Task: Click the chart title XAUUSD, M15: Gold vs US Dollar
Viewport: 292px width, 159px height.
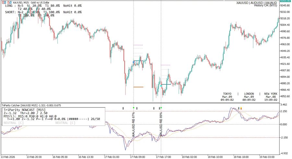Action: [x=31, y=3]
